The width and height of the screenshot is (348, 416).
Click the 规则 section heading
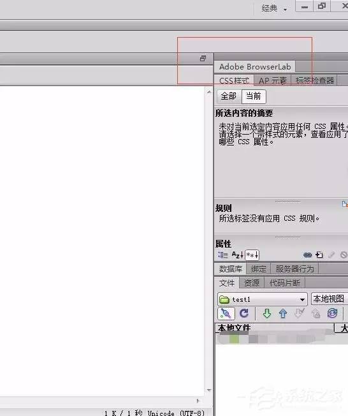tap(223, 208)
